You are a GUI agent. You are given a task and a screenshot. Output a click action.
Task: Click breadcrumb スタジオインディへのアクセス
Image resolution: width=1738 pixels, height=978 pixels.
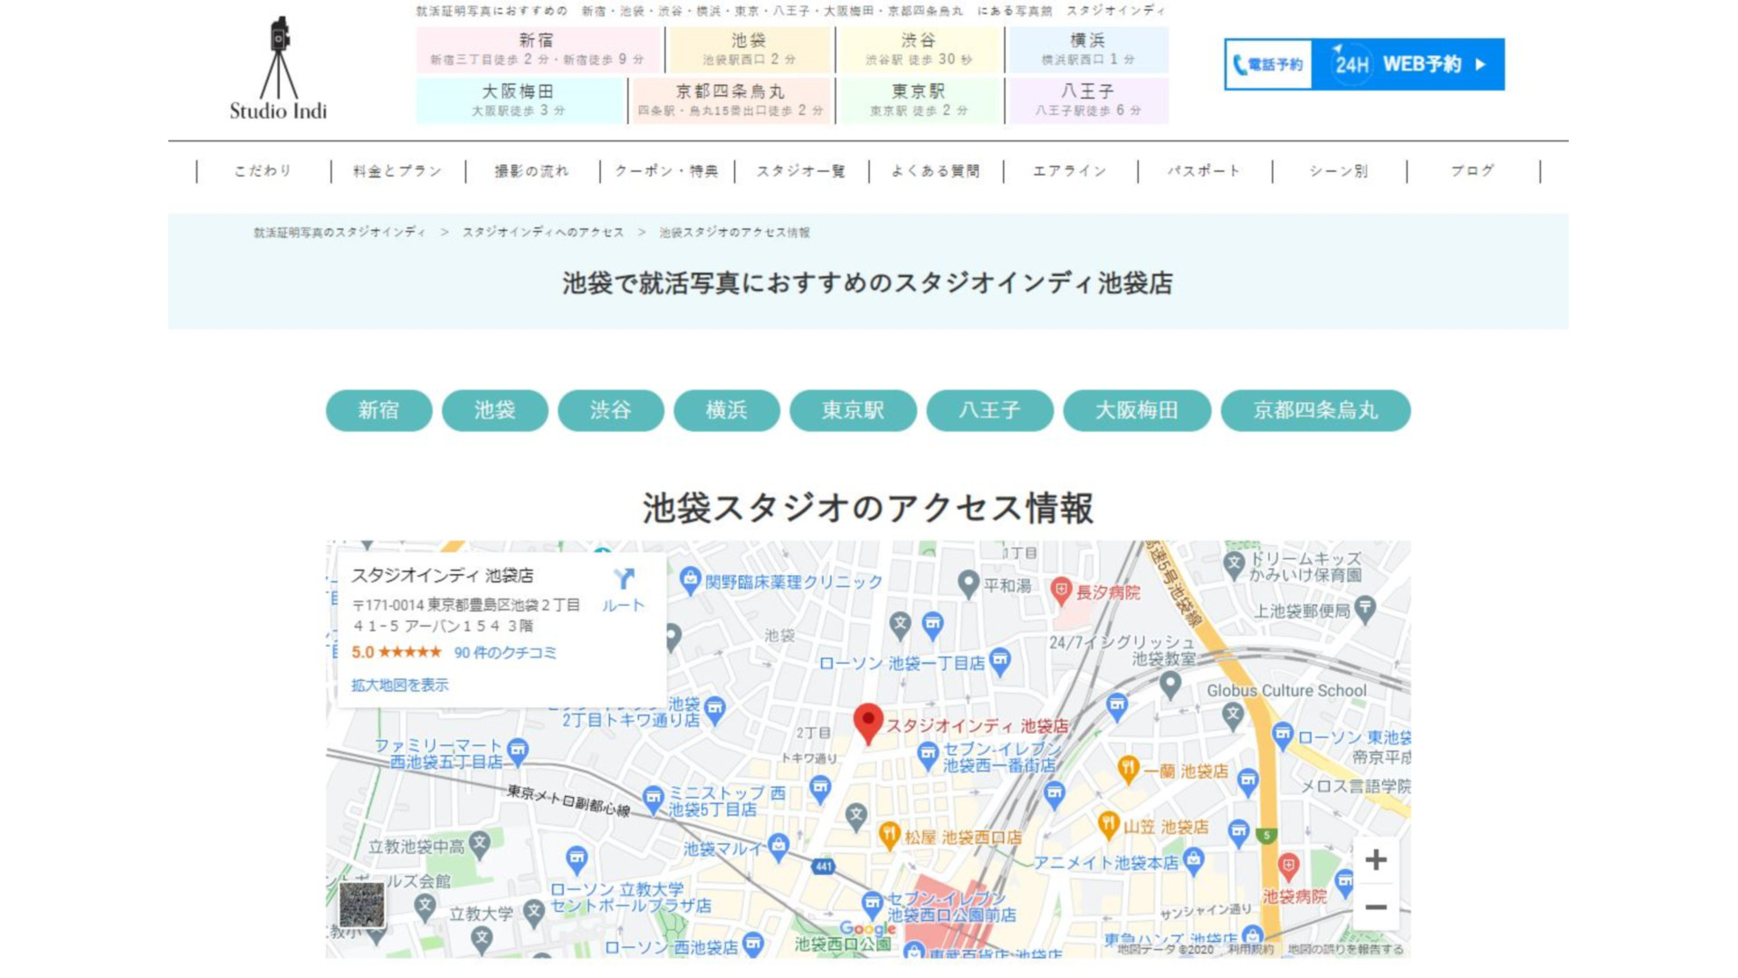pyautogui.click(x=543, y=233)
